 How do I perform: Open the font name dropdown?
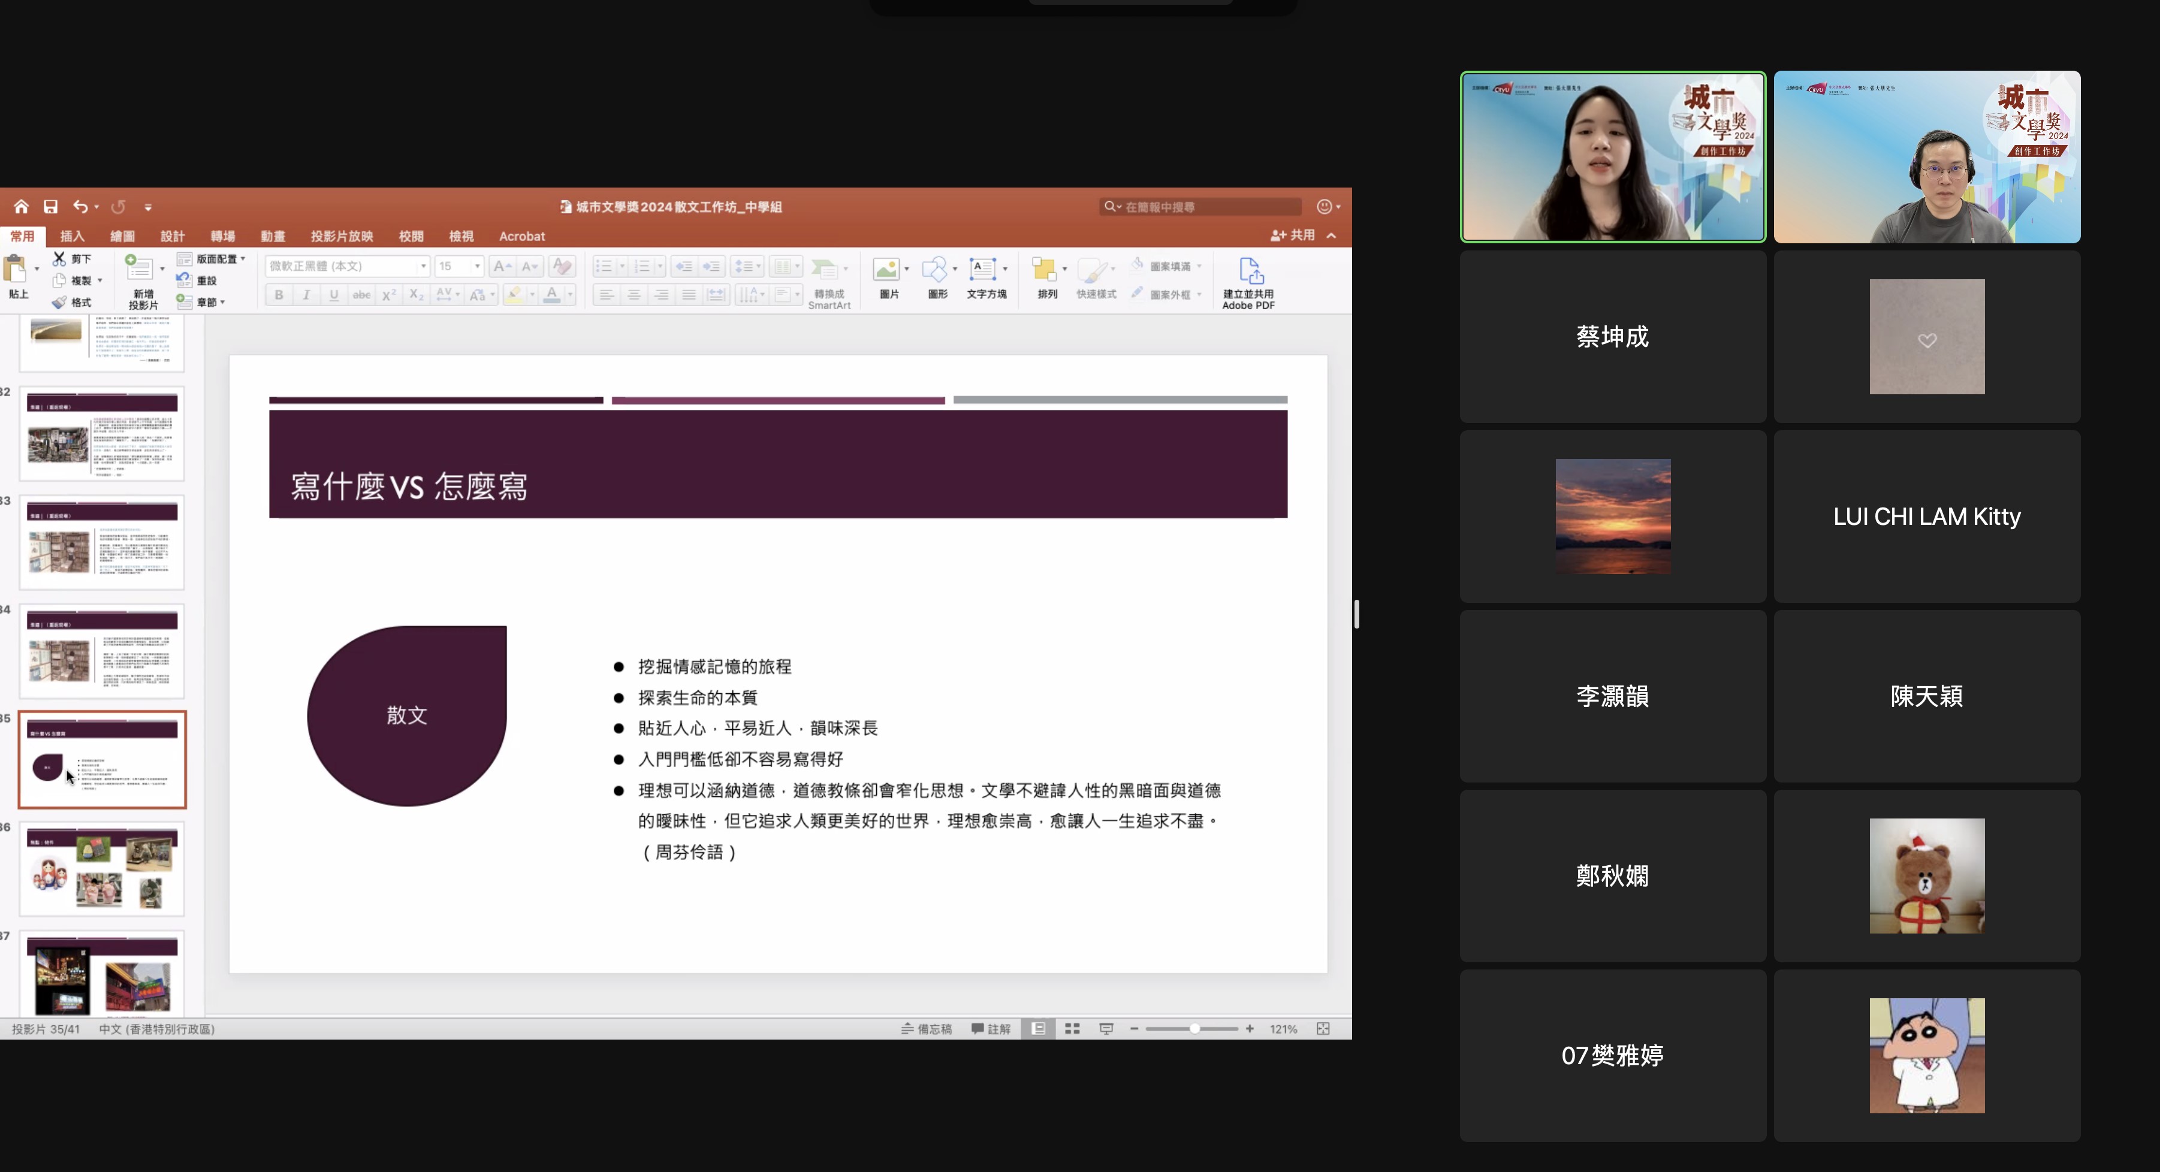coord(424,266)
